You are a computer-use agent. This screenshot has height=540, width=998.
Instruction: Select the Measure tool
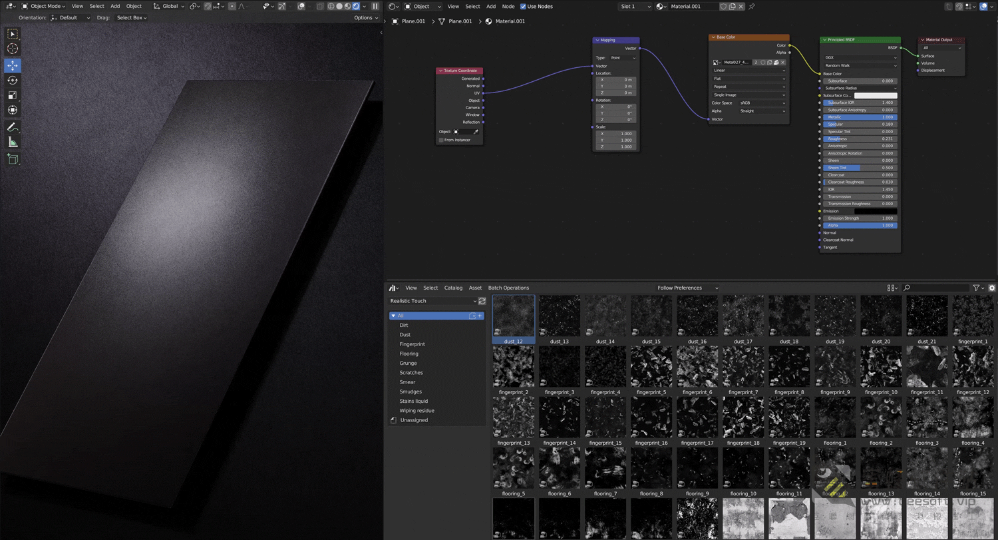click(13, 142)
